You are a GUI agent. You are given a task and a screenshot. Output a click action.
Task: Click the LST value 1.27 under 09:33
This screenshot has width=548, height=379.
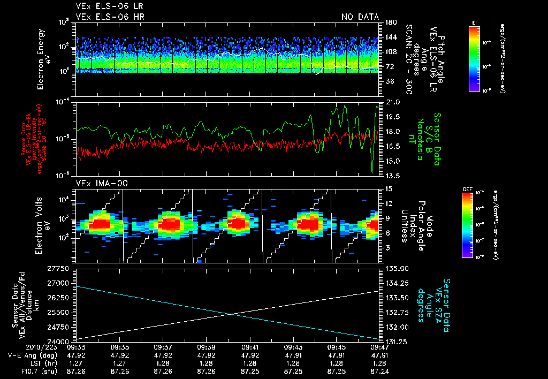click(76, 363)
